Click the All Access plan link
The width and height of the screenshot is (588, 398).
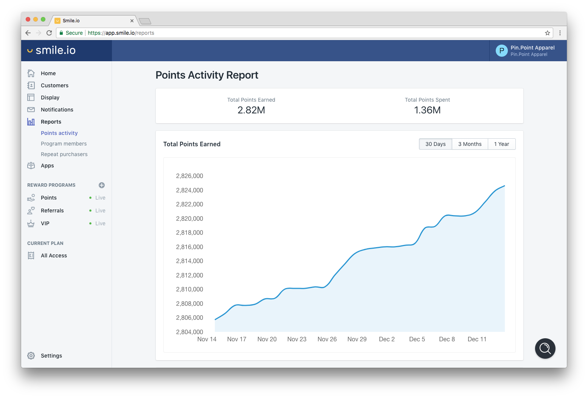coord(54,256)
